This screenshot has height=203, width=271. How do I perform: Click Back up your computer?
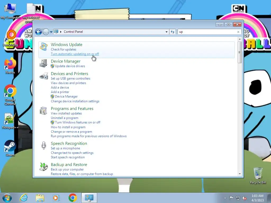point(67,169)
